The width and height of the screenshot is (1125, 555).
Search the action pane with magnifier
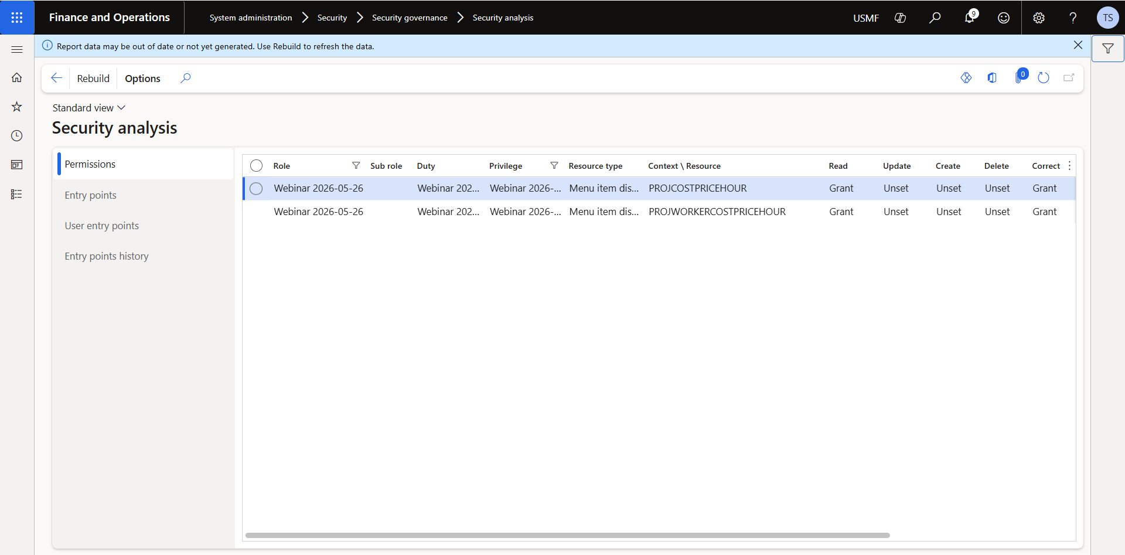coord(186,78)
